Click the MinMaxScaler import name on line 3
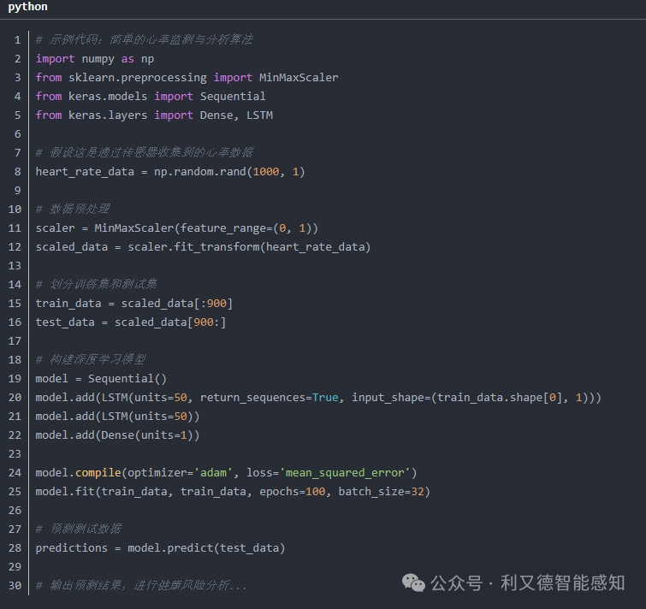 pos(299,78)
